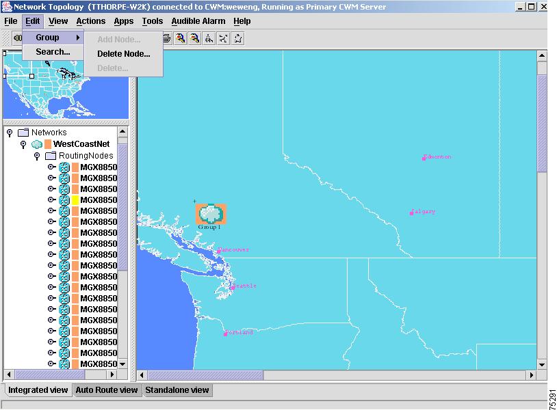Select MGX8850 text beside the yellow square

pos(99,200)
